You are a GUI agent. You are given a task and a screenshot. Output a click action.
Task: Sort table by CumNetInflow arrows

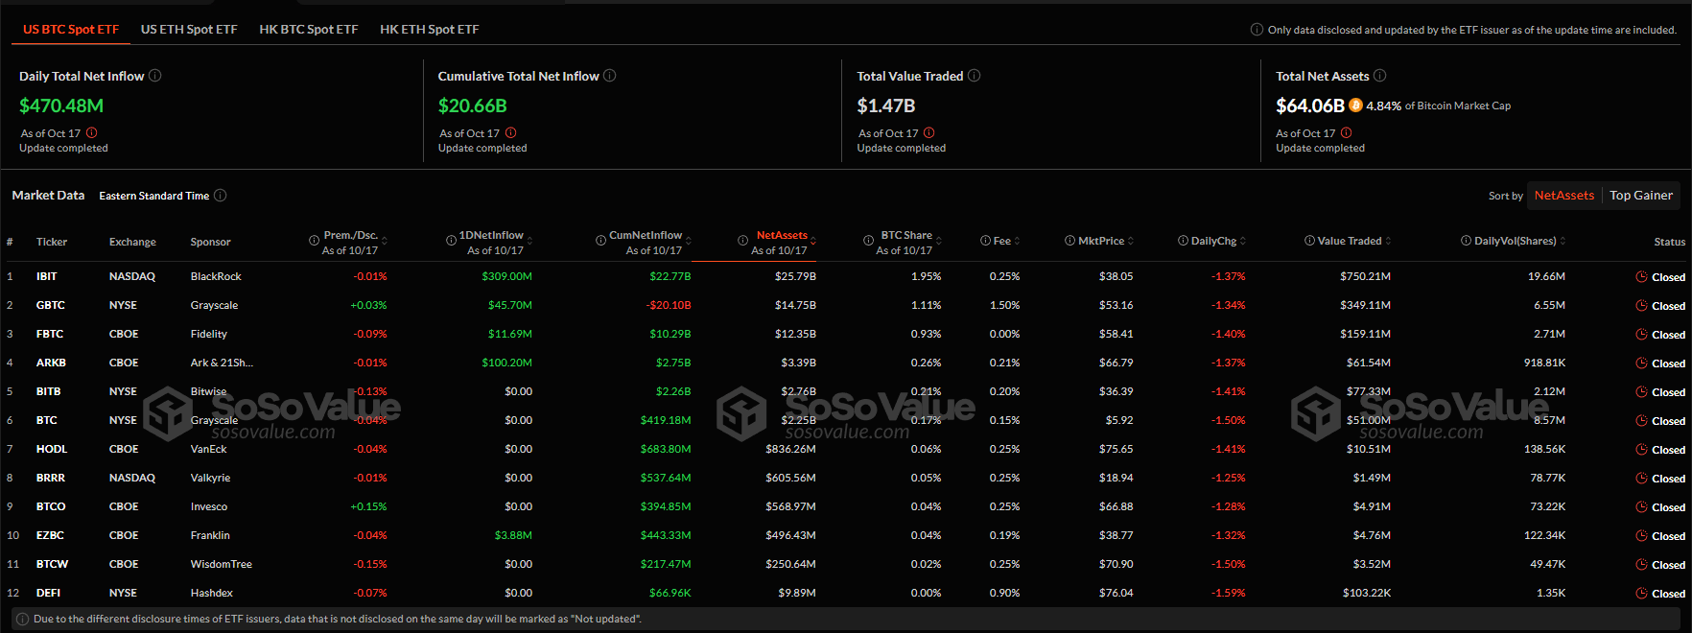689,241
